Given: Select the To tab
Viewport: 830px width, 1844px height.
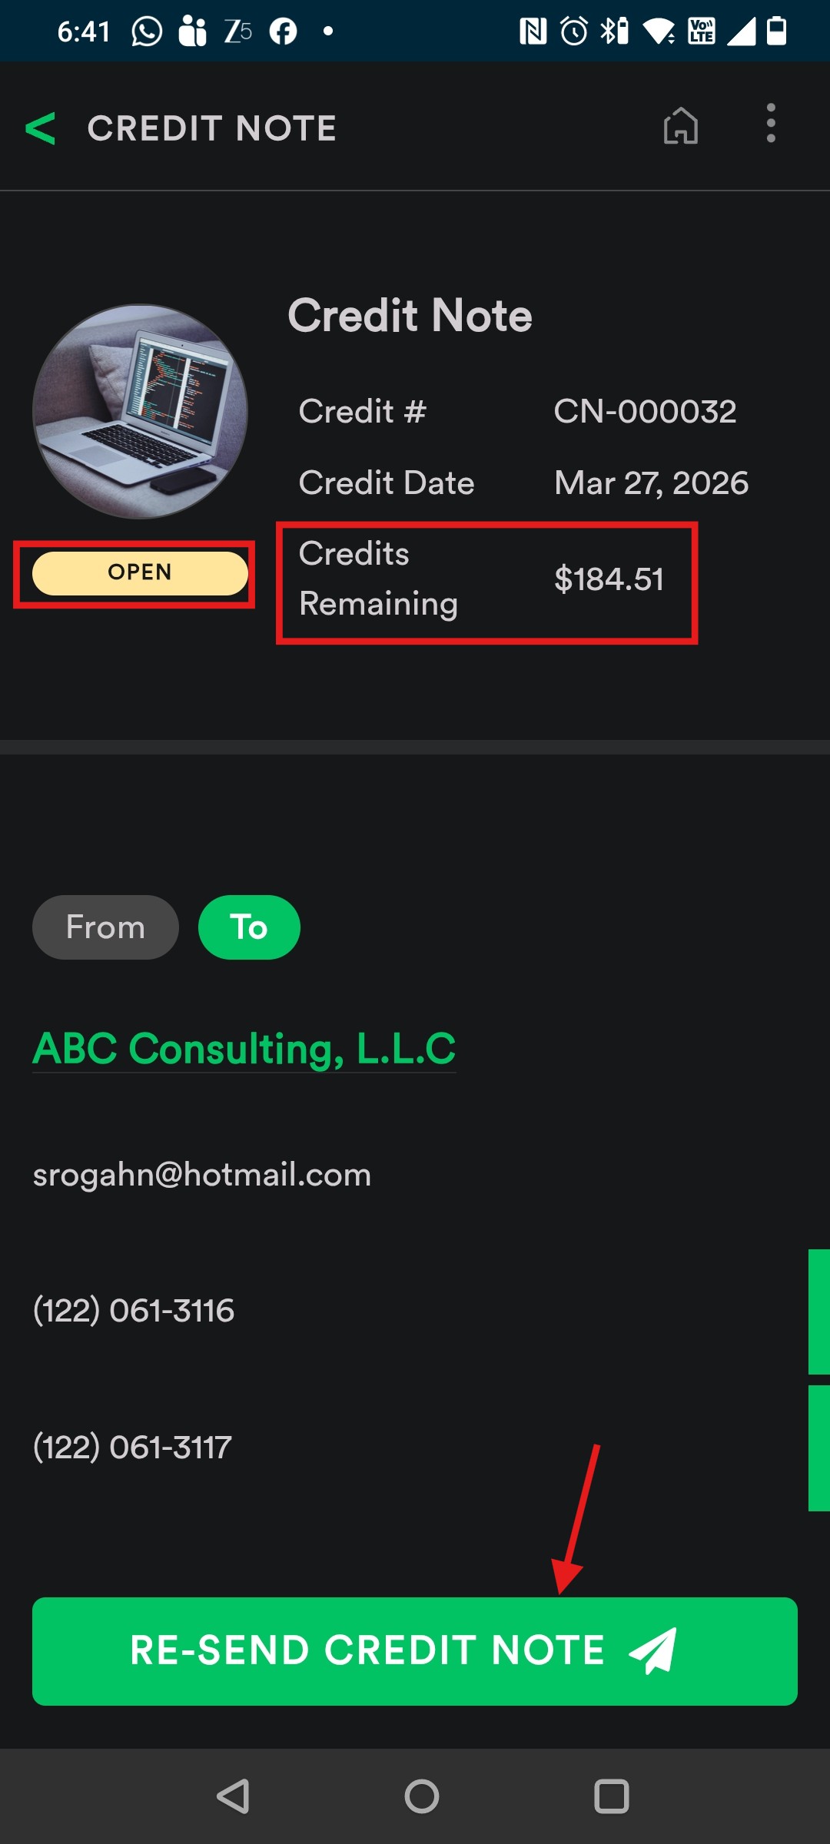Looking at the screenshot, I should [249, 927].
